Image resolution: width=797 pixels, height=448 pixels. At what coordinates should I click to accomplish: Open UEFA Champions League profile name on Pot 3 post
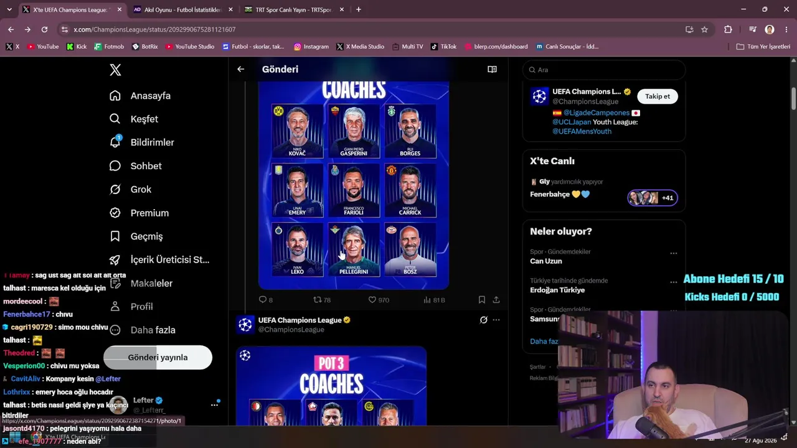coord(299,320)
